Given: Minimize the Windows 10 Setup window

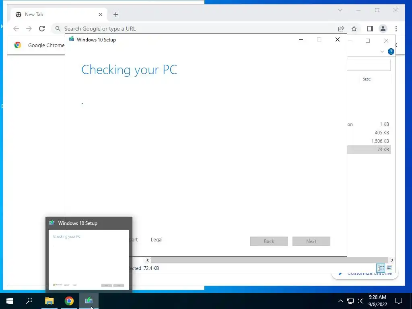Looking at the screenshot, I should 301,40.
